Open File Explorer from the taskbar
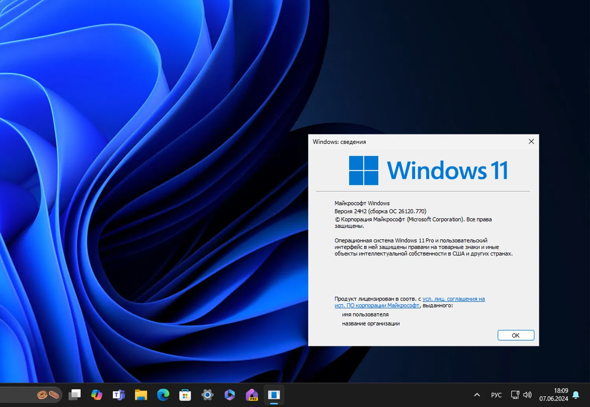 (x=141, y=395)
